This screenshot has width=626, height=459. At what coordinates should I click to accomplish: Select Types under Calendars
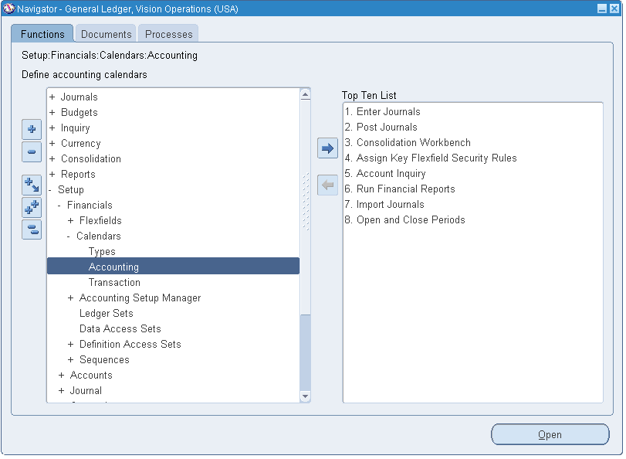102,251
